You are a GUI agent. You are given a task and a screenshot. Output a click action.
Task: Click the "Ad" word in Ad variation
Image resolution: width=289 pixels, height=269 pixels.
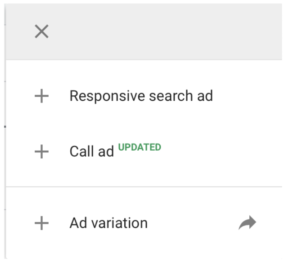(x=77, y=223)
